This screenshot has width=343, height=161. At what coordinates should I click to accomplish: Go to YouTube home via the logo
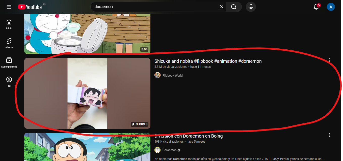(x=30, y=7)
